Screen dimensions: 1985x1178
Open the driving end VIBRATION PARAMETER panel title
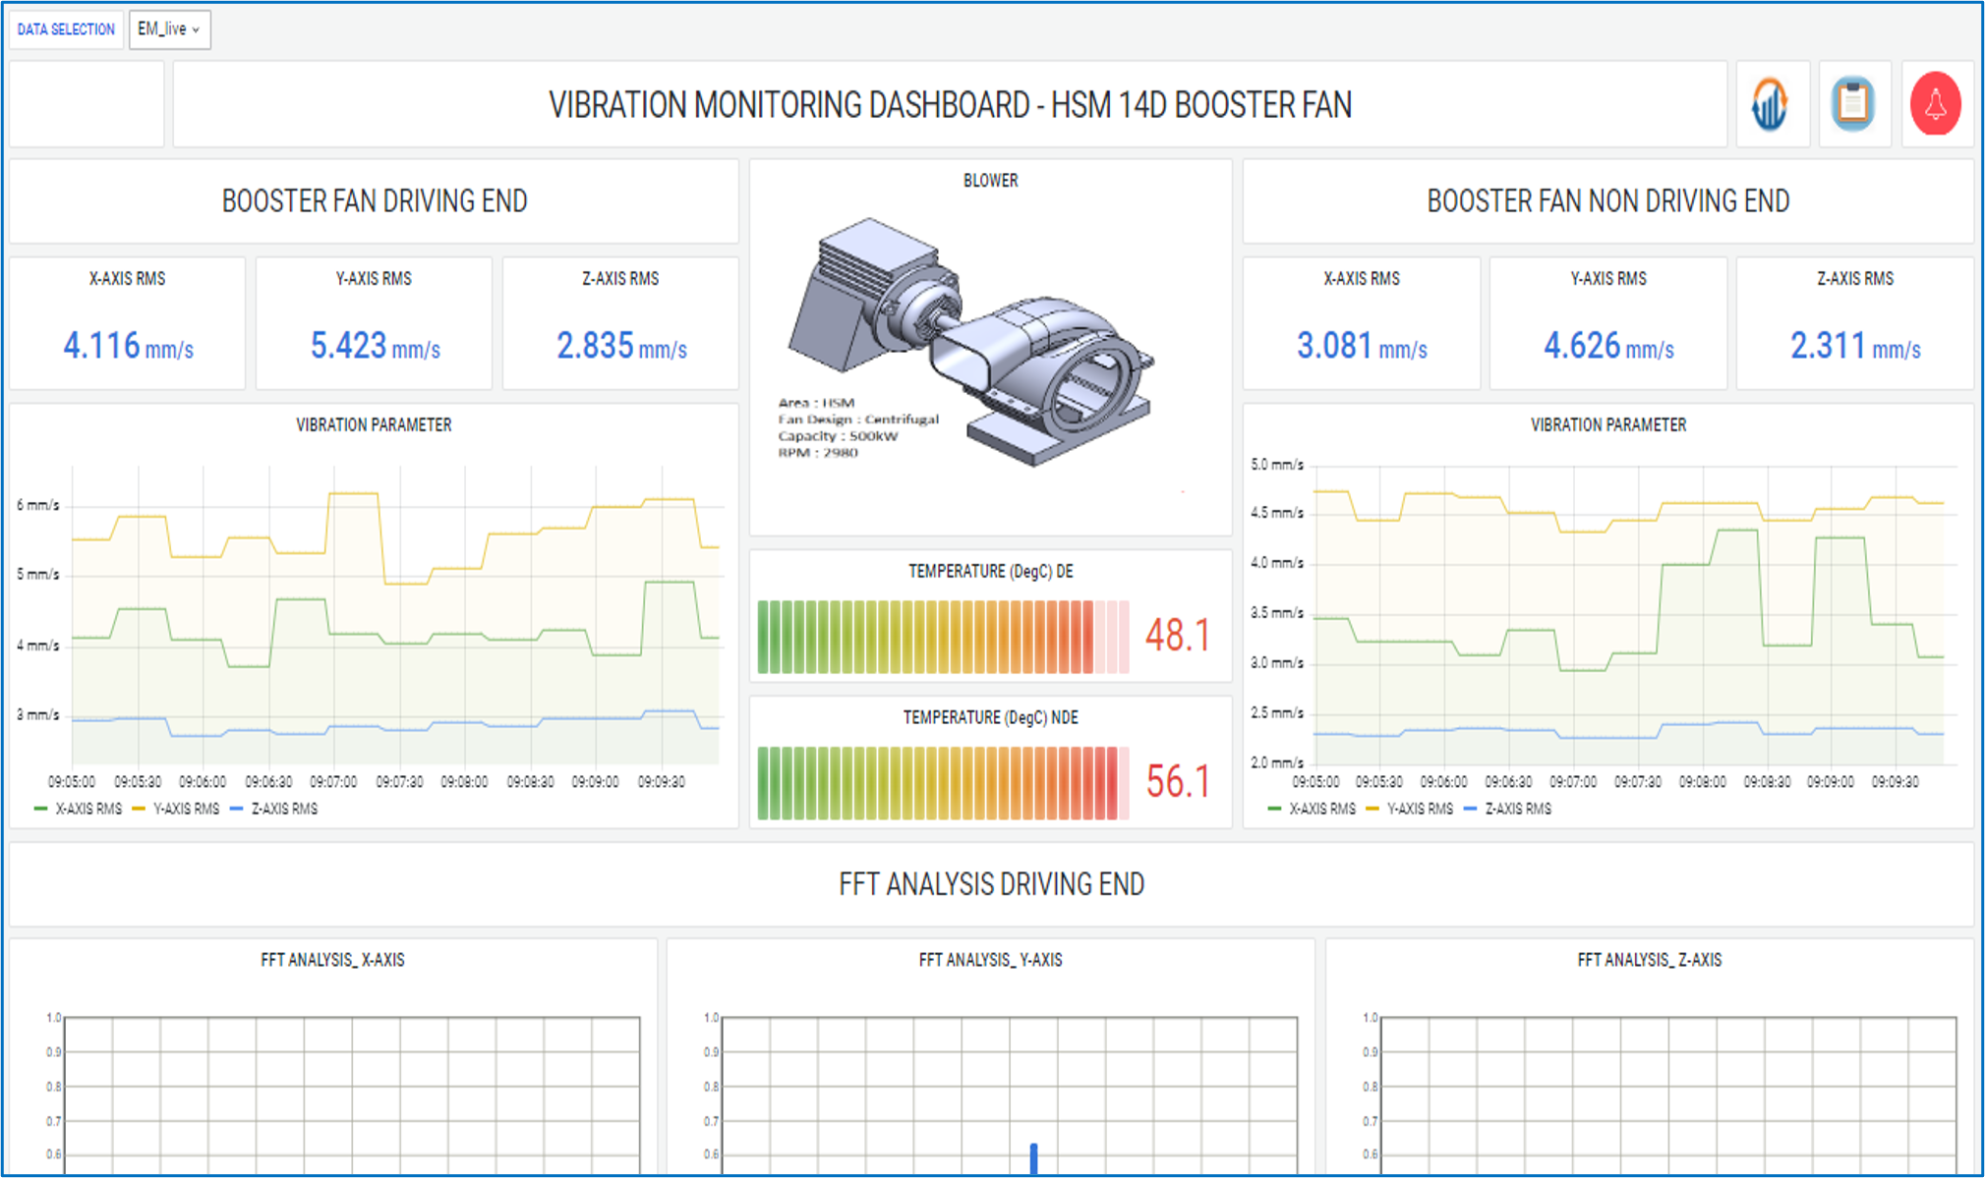[374, 425]
